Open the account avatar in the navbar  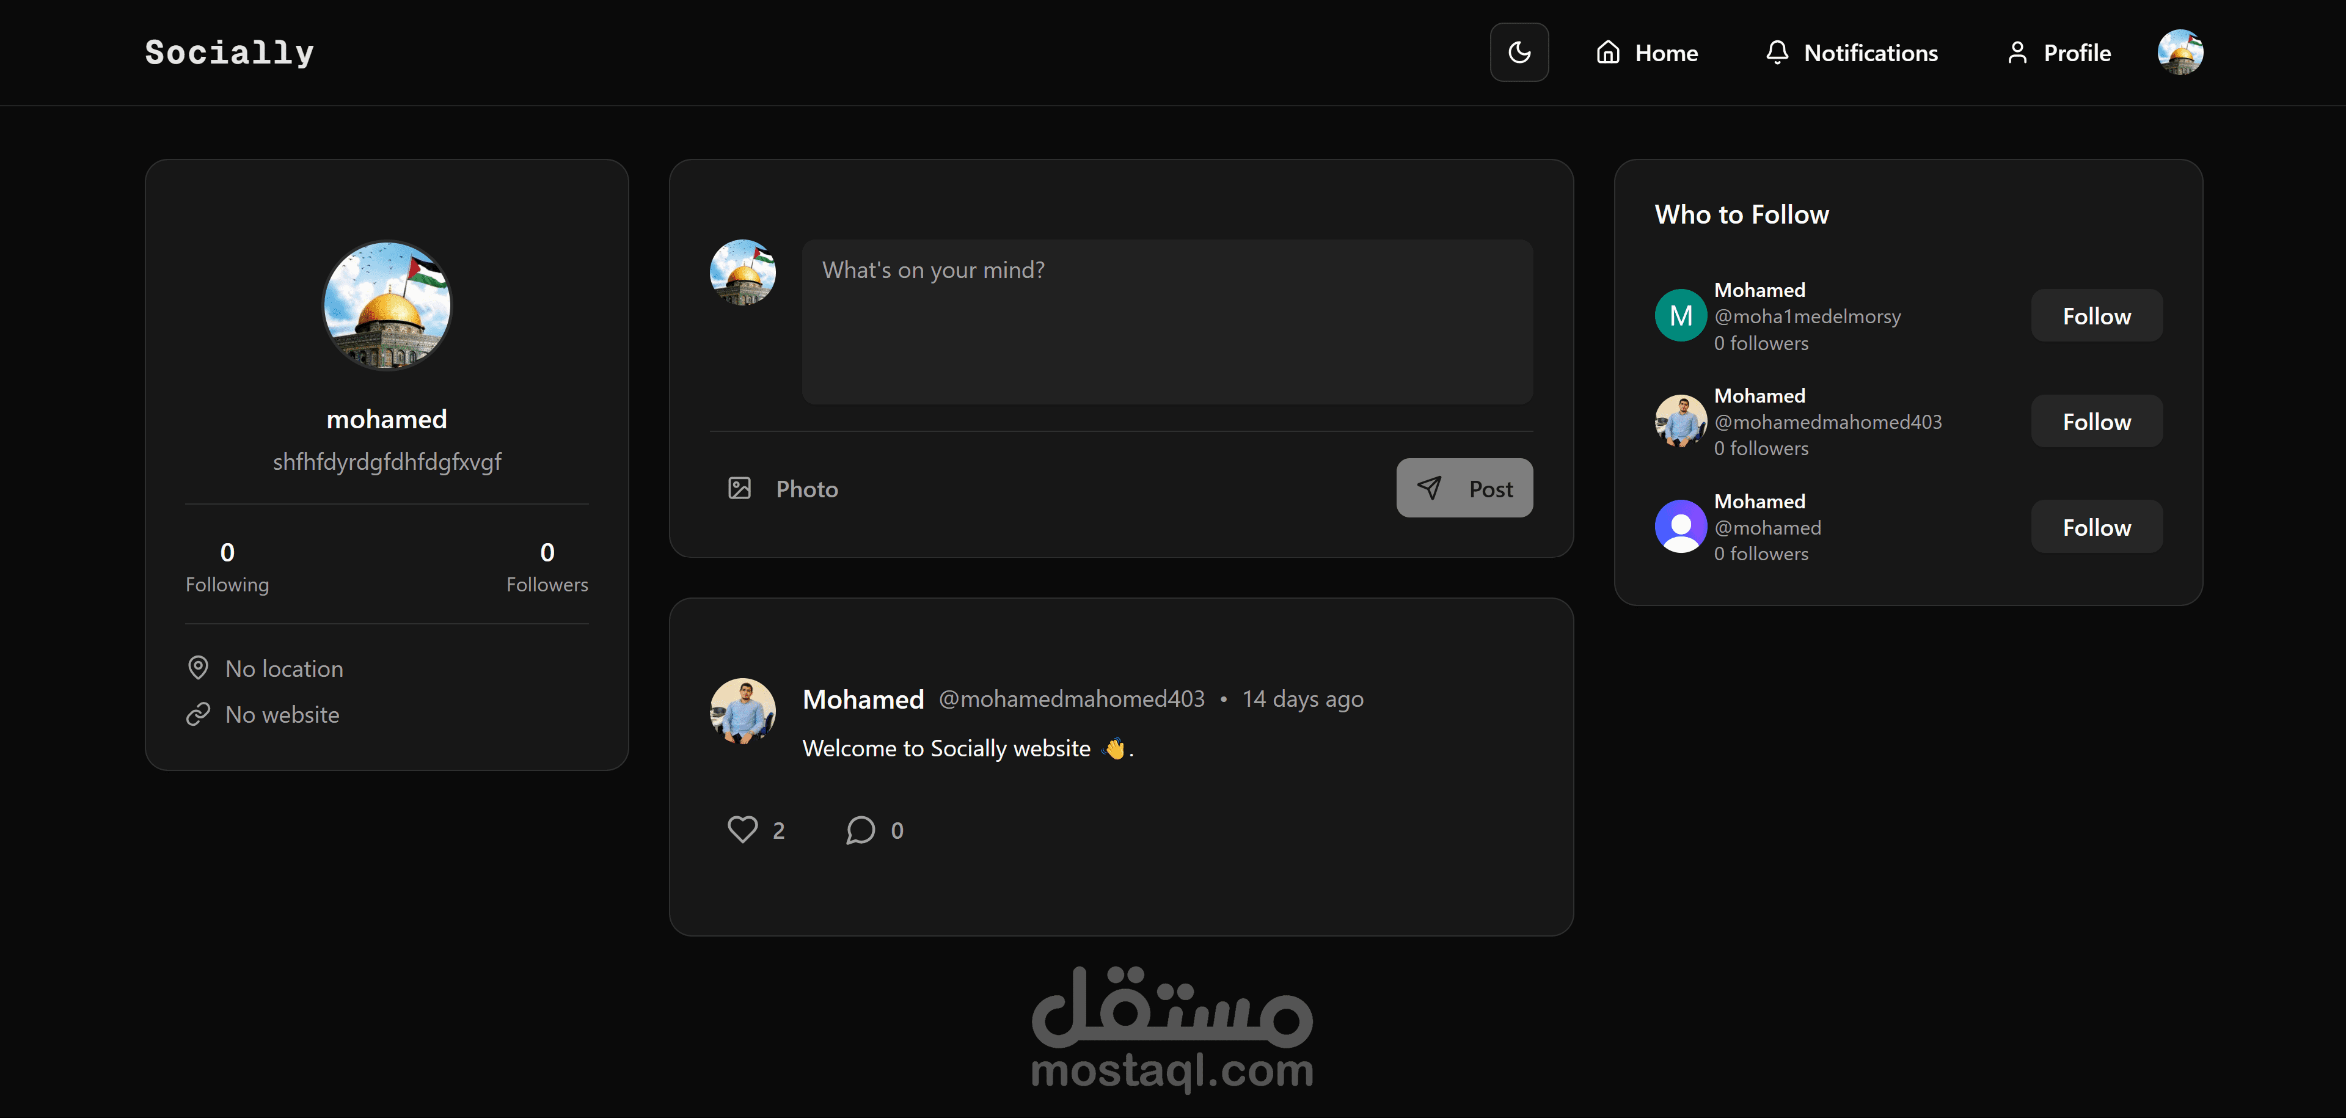pyautogui.click(x=2180, y=52)
